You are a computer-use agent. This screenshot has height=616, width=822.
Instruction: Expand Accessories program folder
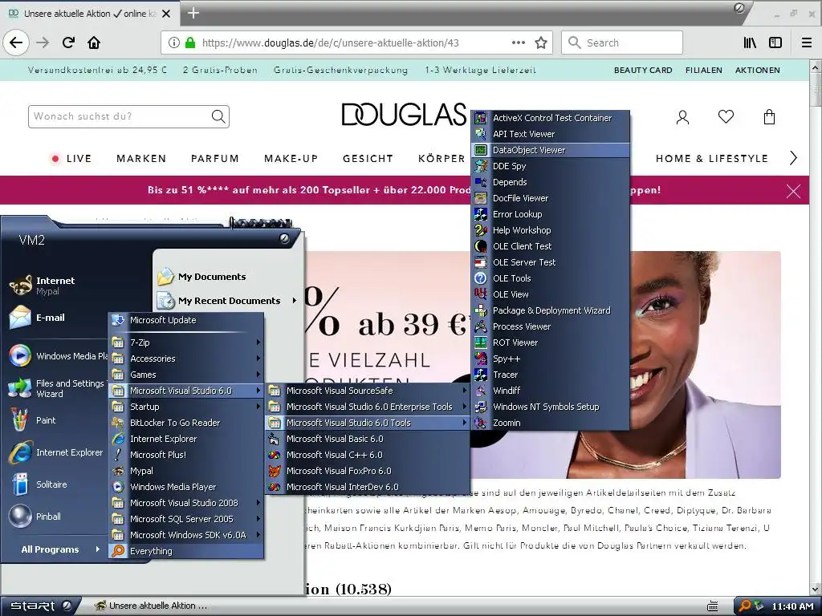coord(186,359)
